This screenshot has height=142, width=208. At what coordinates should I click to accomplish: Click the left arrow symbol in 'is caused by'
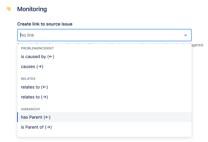click(x=52, y=57)
